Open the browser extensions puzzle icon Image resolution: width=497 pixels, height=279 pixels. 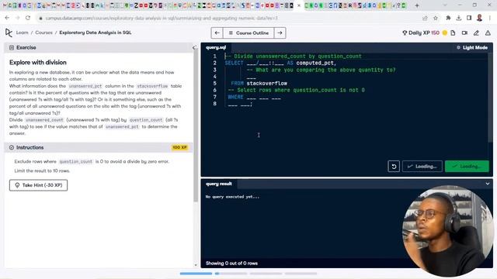point(448,18)
